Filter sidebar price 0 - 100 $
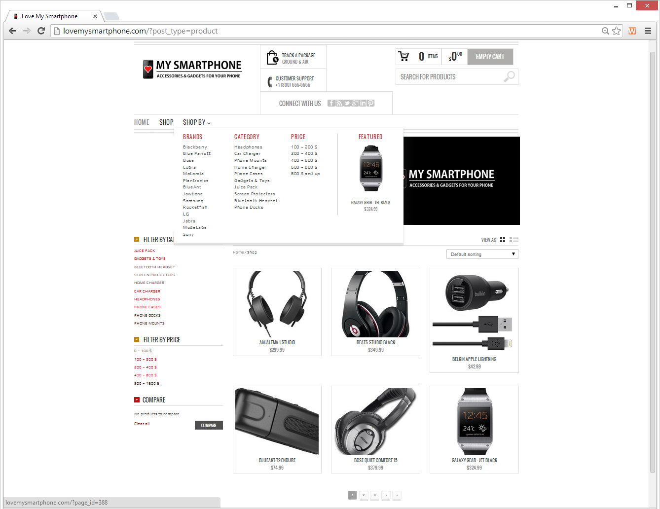This screenshot has height=509, width=660. tap(143, 351)
